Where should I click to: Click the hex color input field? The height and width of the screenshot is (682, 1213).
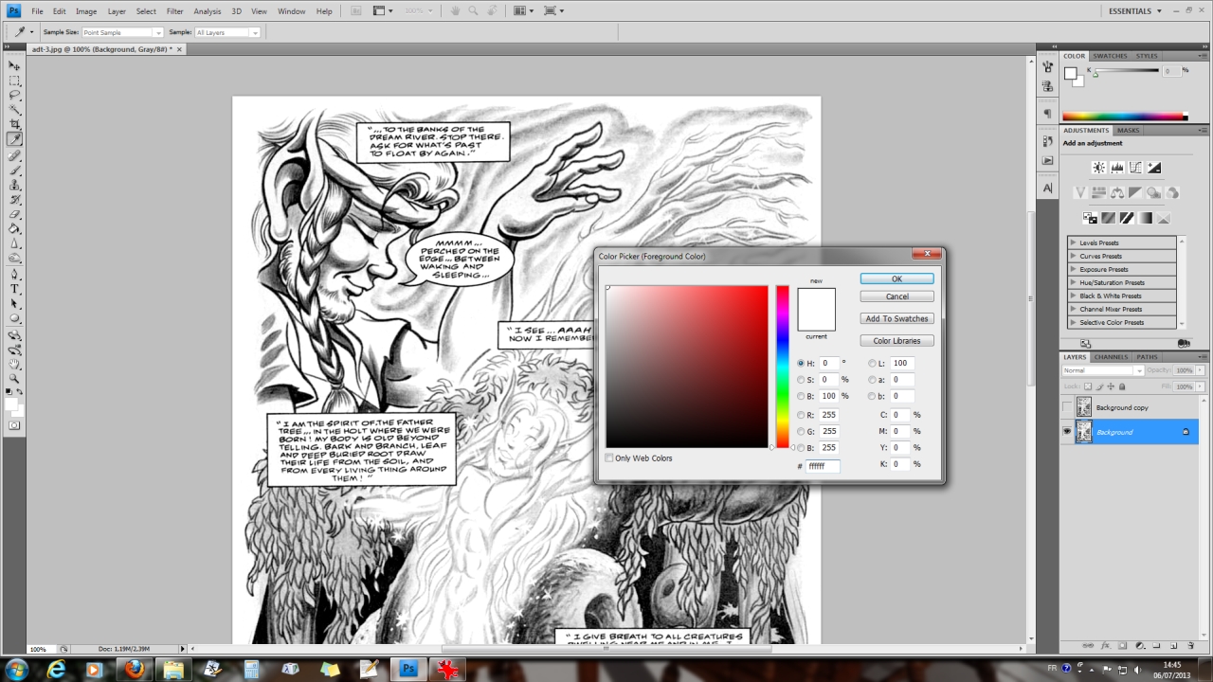coord(823,466)
